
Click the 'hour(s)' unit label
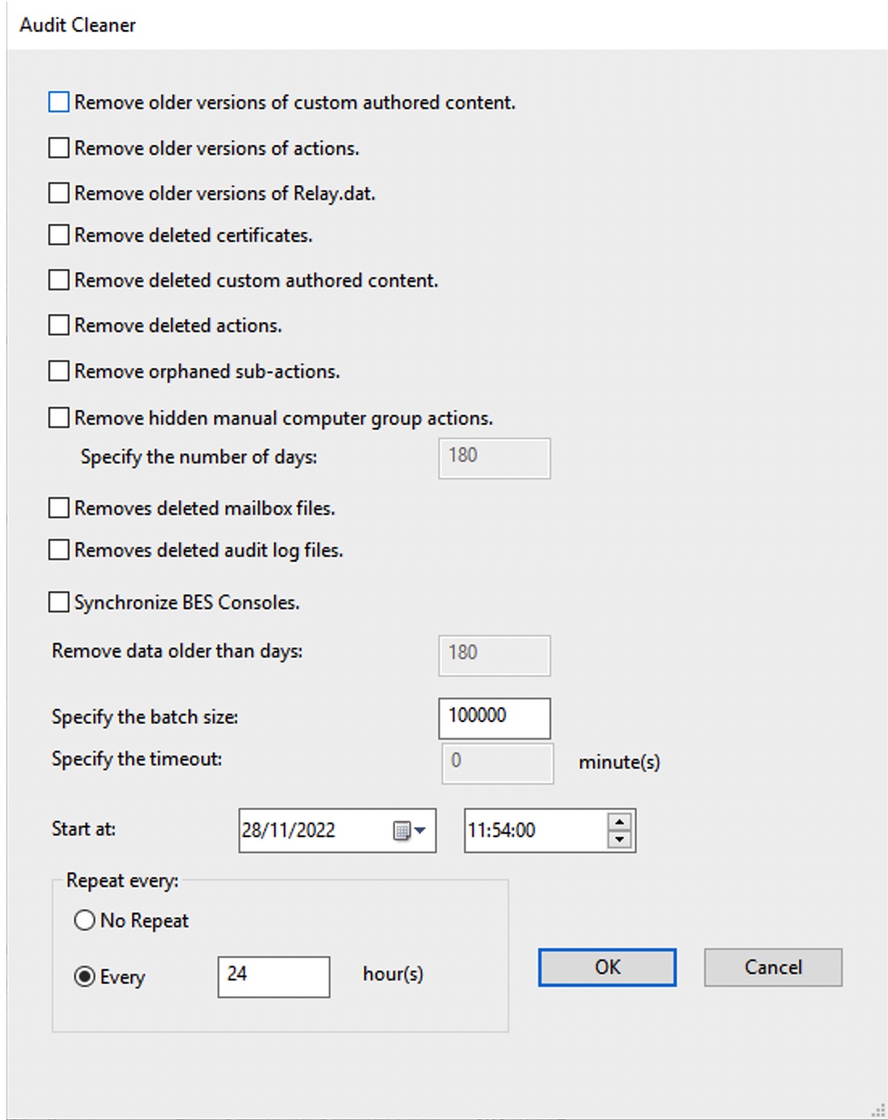[393, 974]
